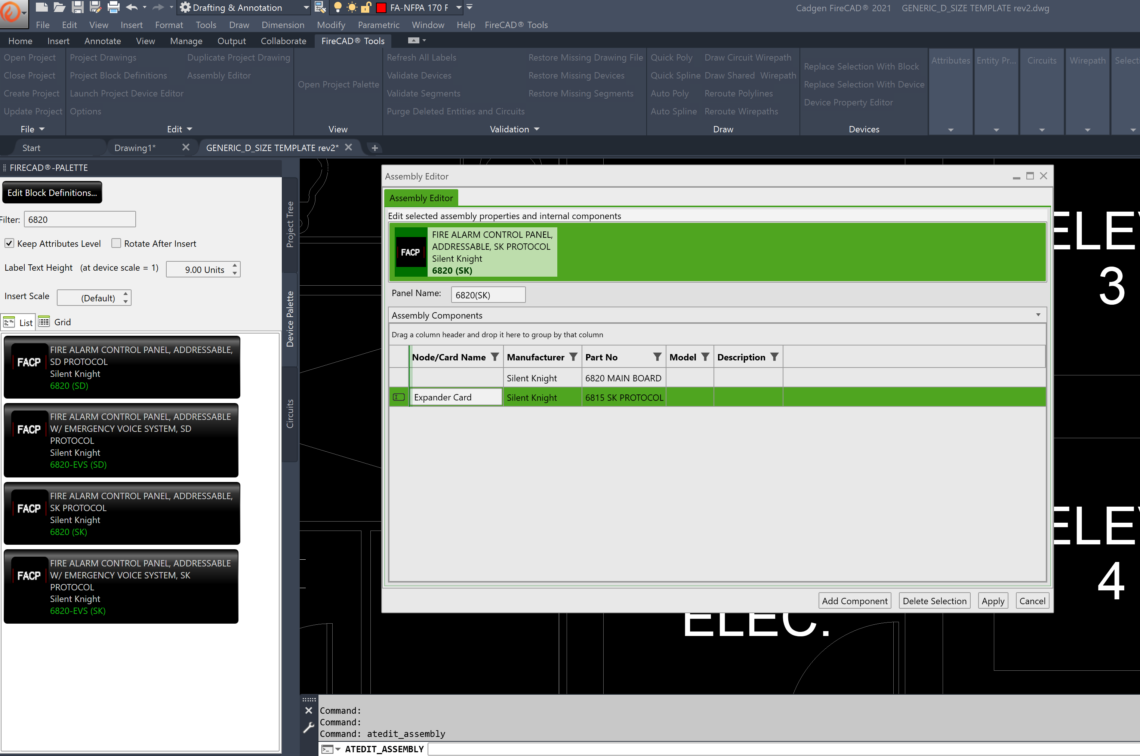Close the Drawing1 tab
The image size is (1140, 756).
(186, 147)
